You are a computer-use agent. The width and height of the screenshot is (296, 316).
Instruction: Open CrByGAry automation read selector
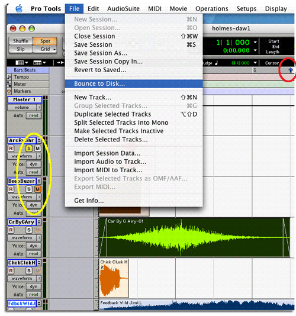34,254
